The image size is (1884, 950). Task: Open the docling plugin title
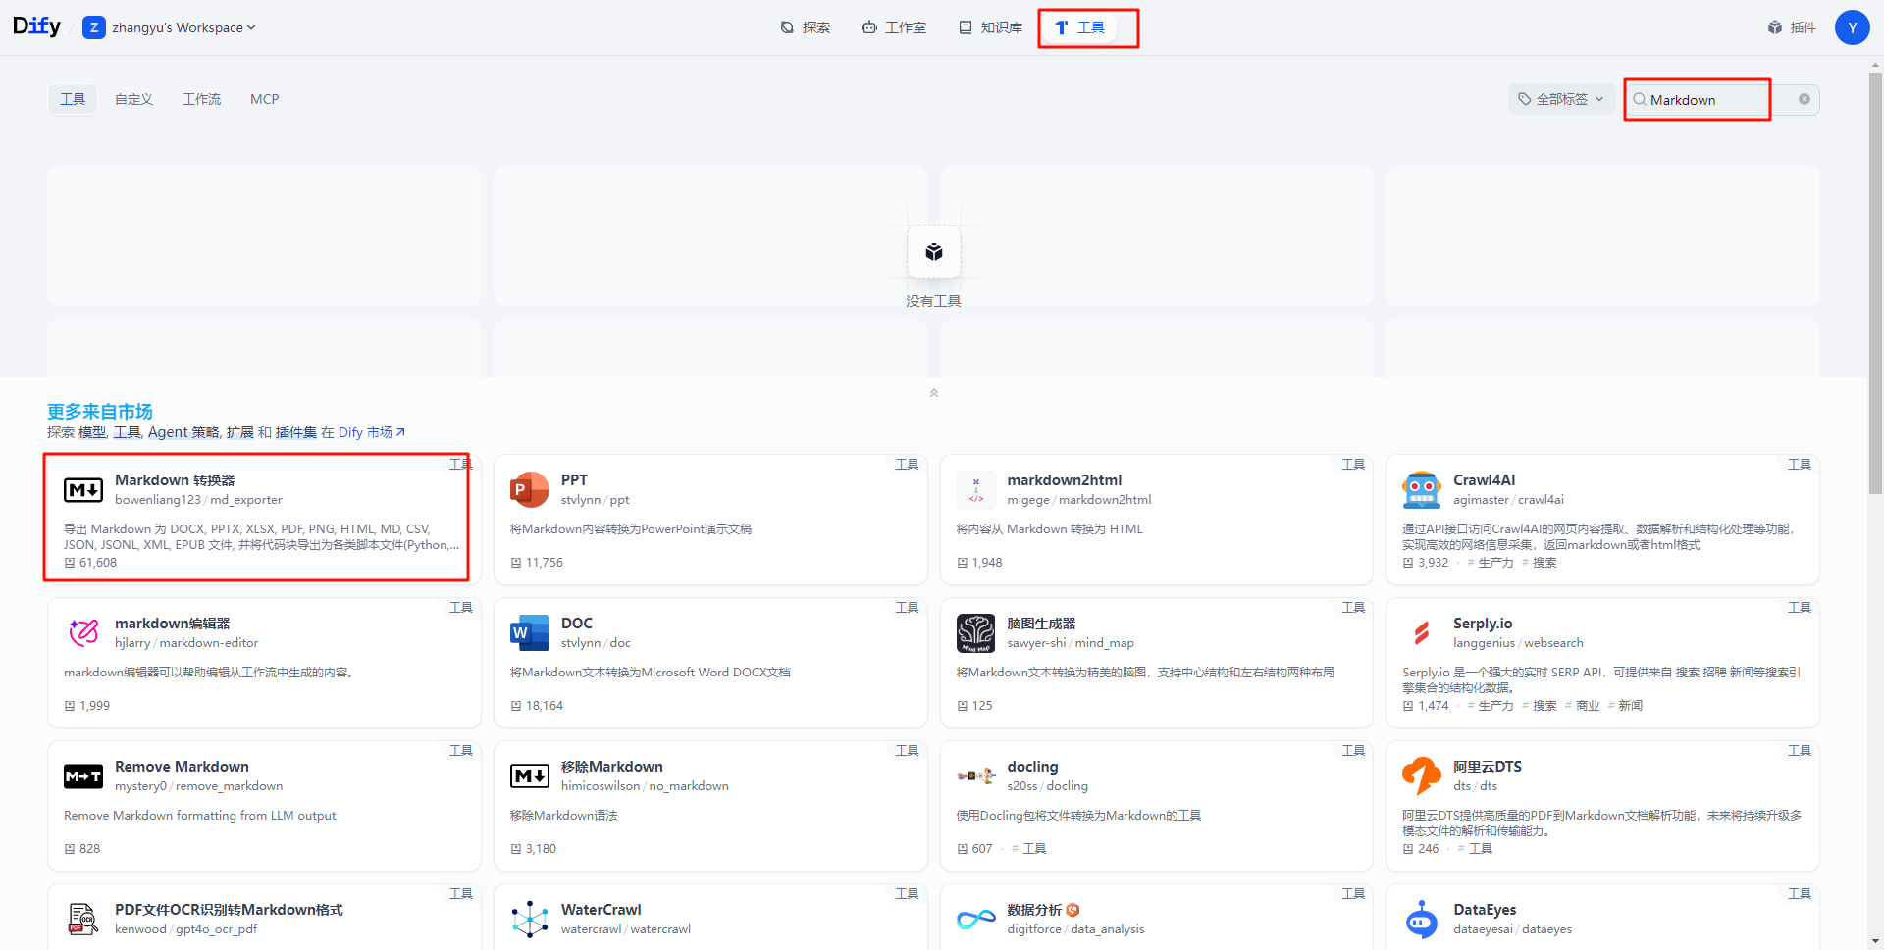click(x=1032, y=767)
